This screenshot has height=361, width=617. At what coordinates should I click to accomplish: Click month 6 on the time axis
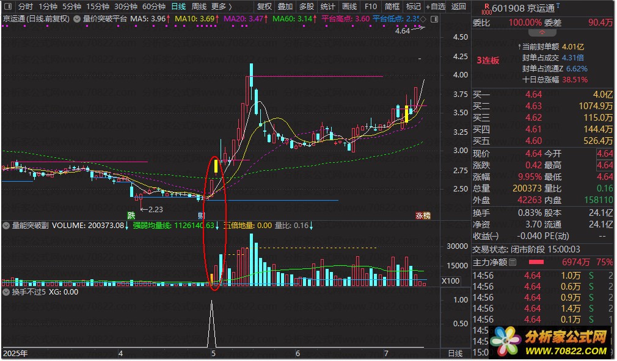tap(298, 353)
